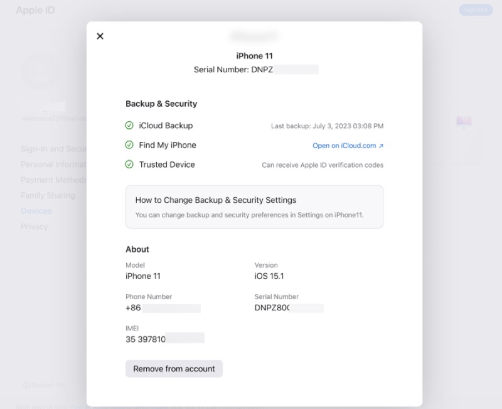Open Payment Methods in background sidebar
This screenshot has height=409, width=502.
point(53,180)
